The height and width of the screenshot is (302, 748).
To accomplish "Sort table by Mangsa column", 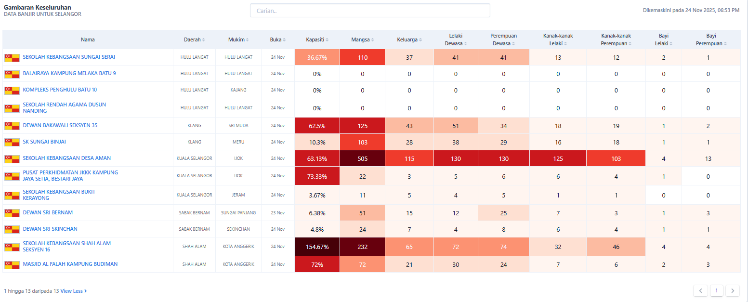I will click(x=362, y=39).
